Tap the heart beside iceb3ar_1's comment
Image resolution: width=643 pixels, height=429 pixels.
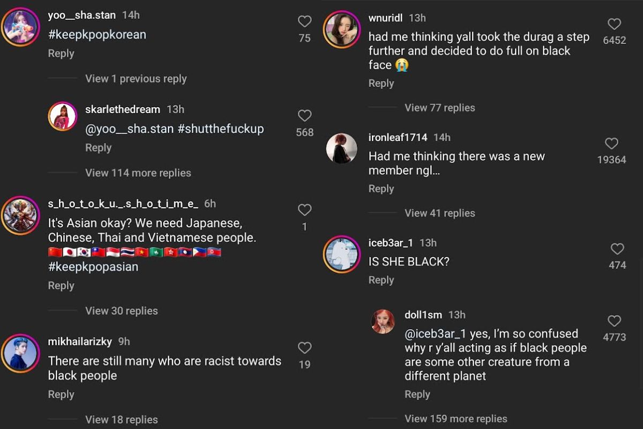[x=617, y=248]
